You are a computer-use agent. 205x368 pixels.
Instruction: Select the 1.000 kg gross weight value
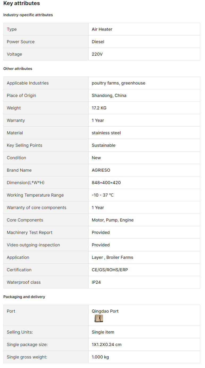click(100, 357)
